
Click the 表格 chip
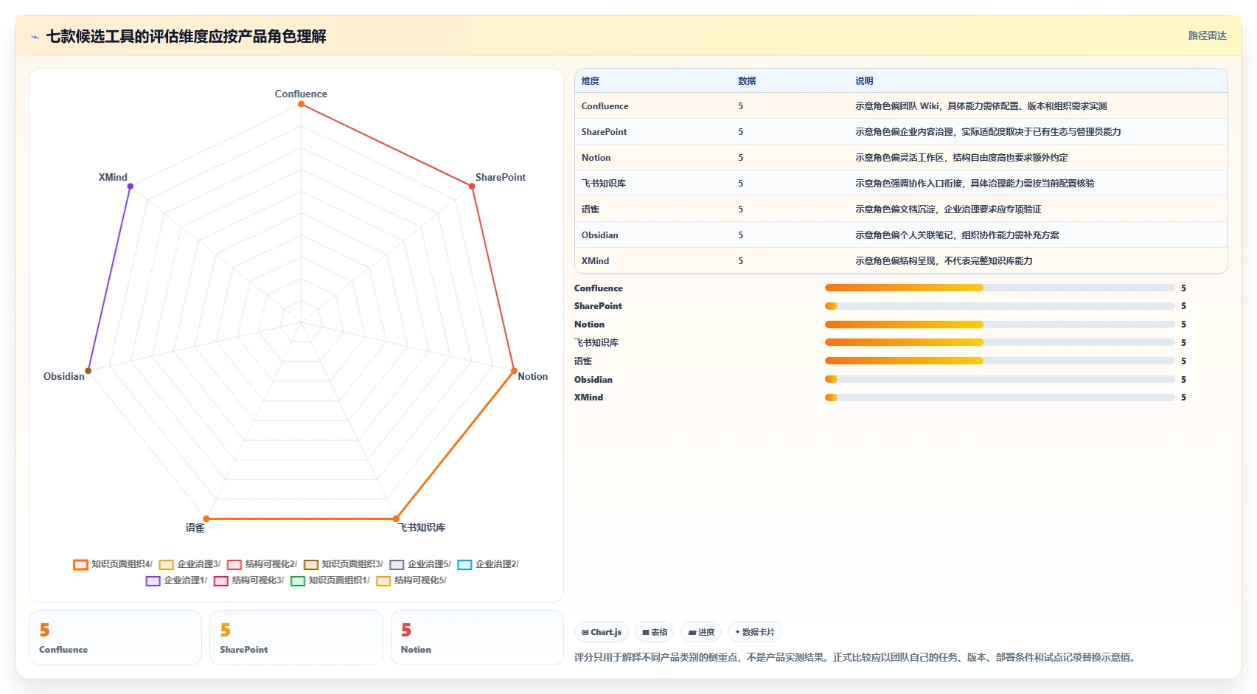pos(655,632)
